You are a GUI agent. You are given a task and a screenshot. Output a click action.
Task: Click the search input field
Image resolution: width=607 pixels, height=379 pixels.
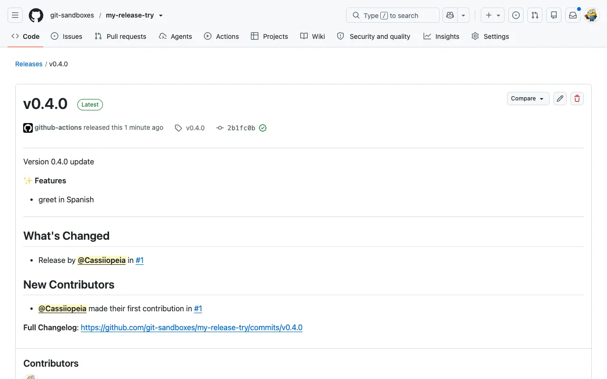click(393, 15)
